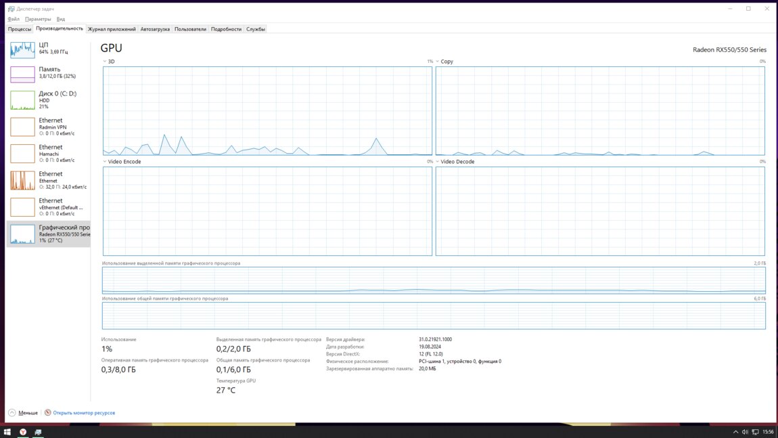Open the vEthernet adapter graph

pyautogui.click(x=22, y=206)
